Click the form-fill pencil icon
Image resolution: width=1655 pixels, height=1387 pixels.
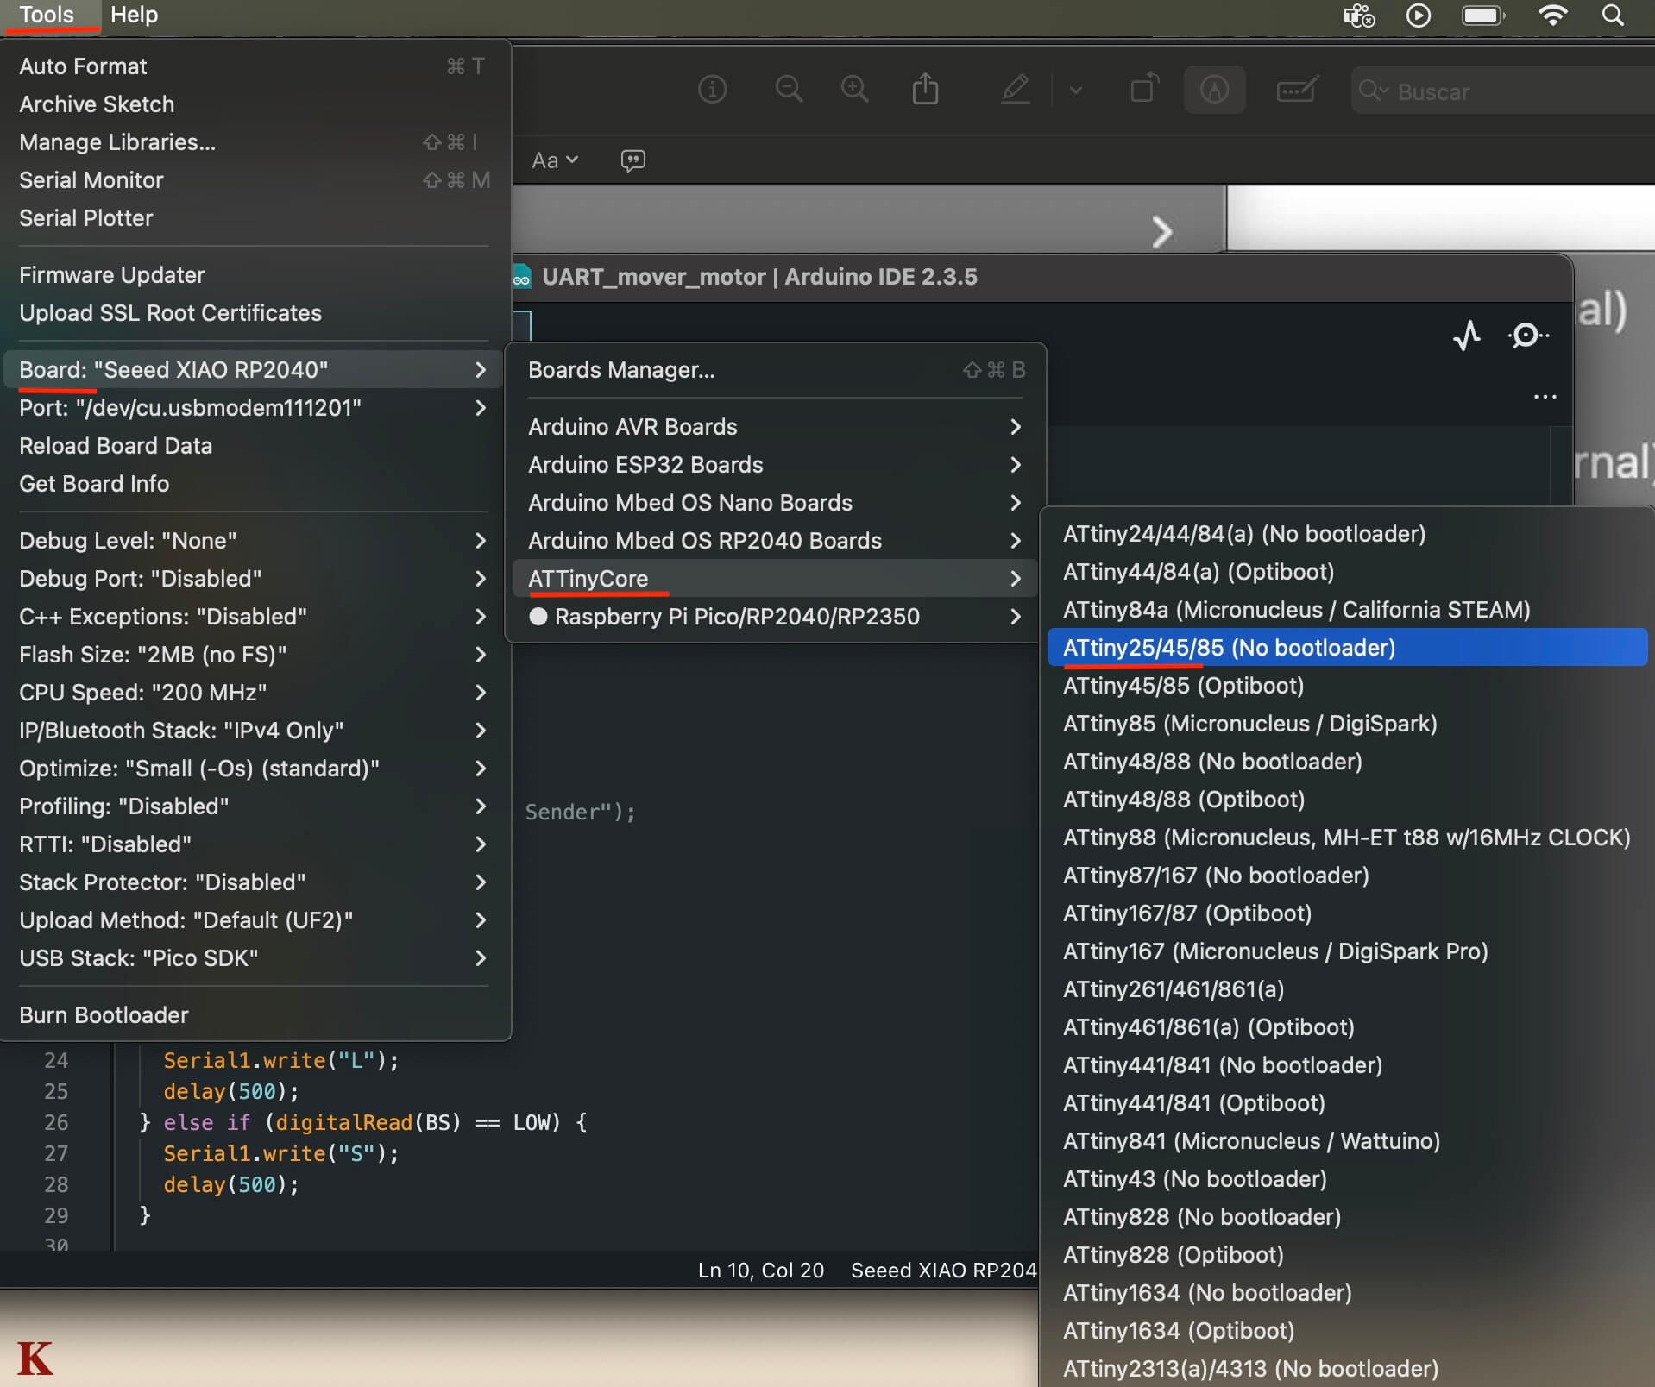(1297, 89)
